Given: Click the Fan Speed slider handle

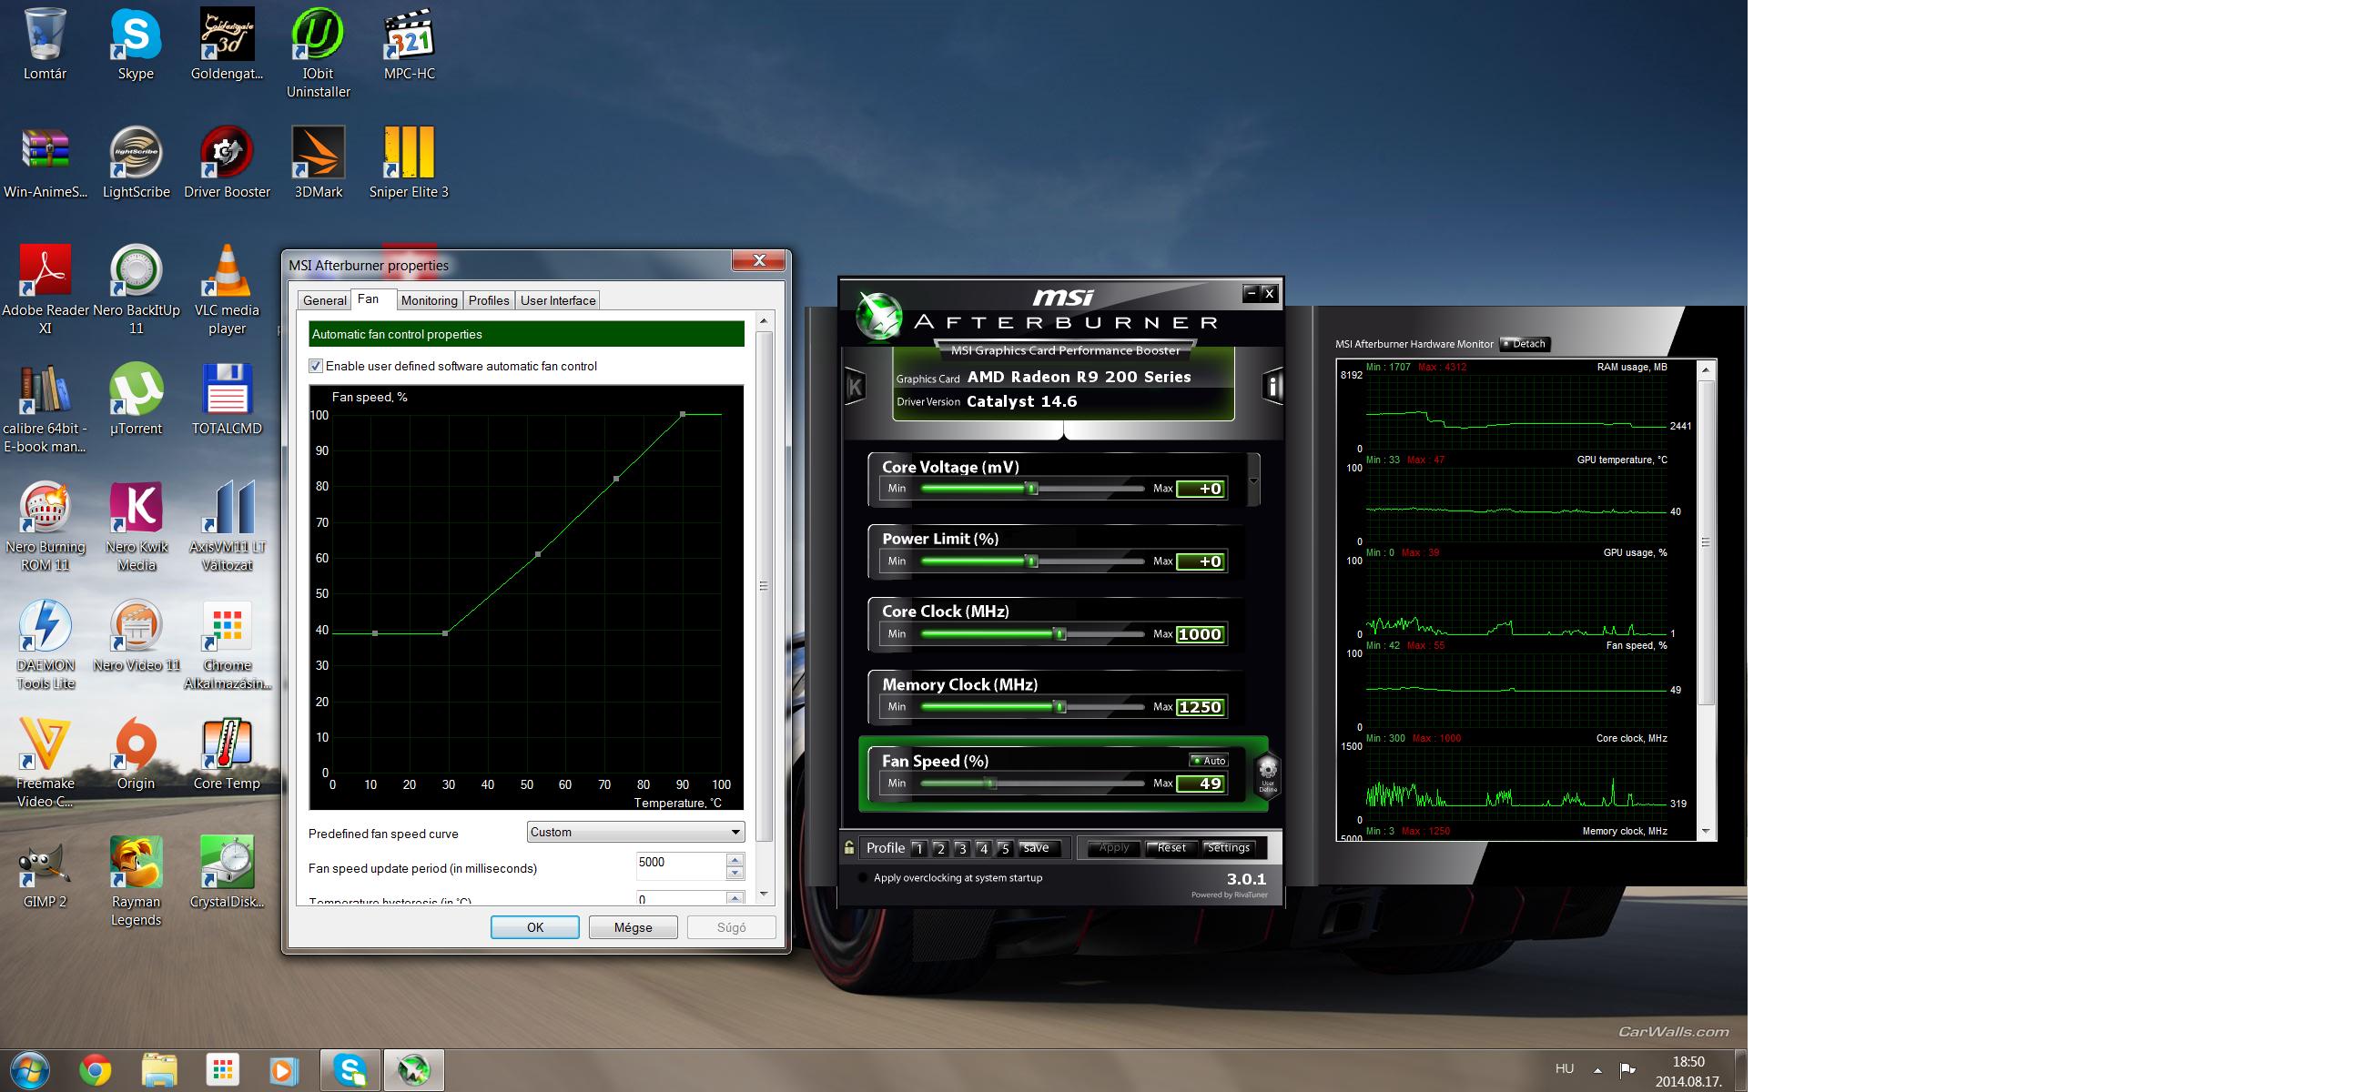Looking at the screenshot, I should coord(991,783).
